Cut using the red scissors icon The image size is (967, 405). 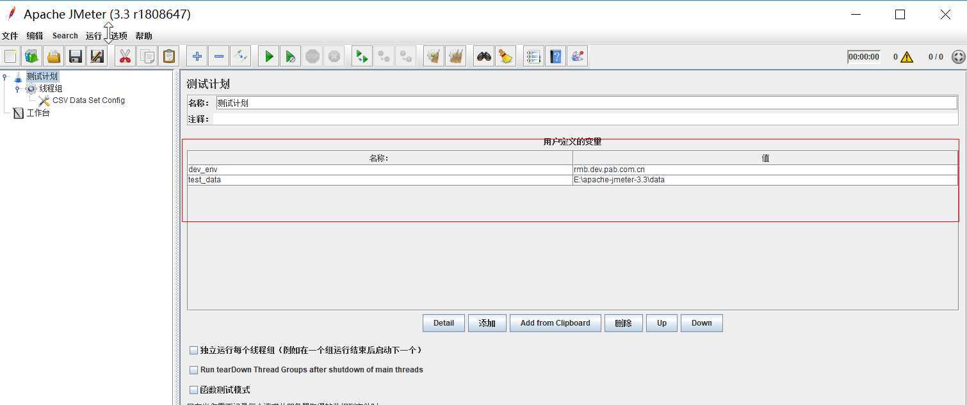(126, 56)
